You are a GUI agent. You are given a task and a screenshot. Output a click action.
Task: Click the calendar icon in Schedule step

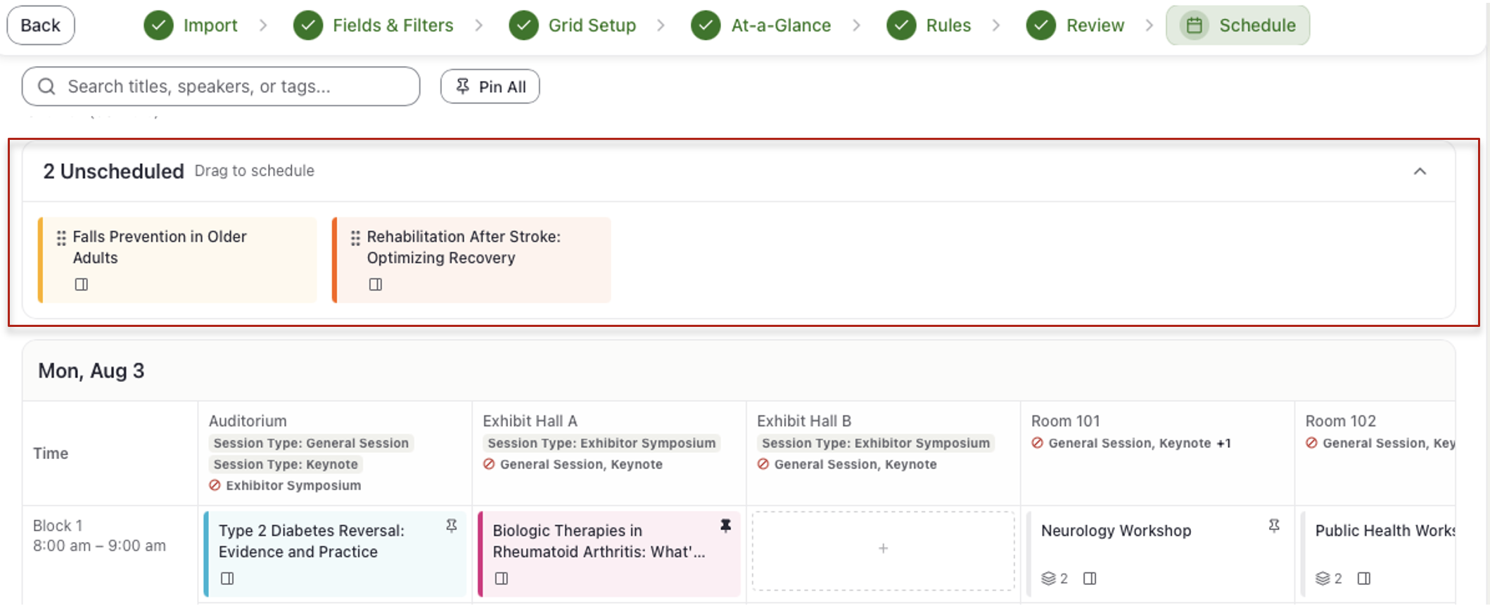pyautogui.click(x=1195, y=25)
